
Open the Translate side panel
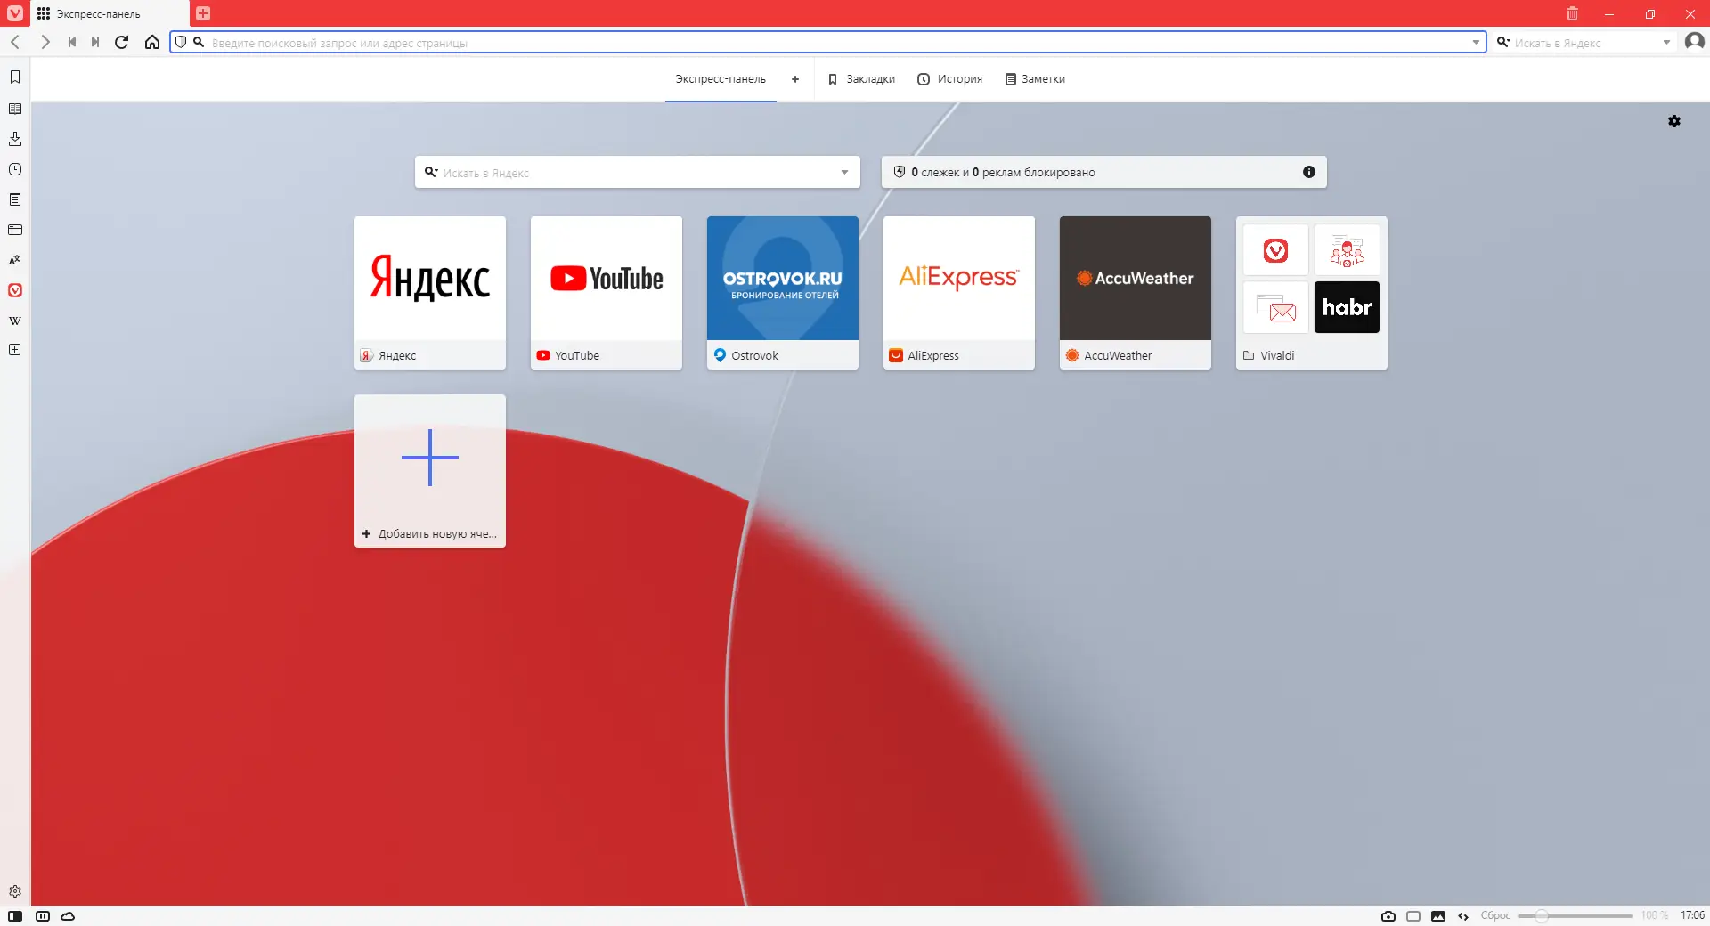pos(15,260)
